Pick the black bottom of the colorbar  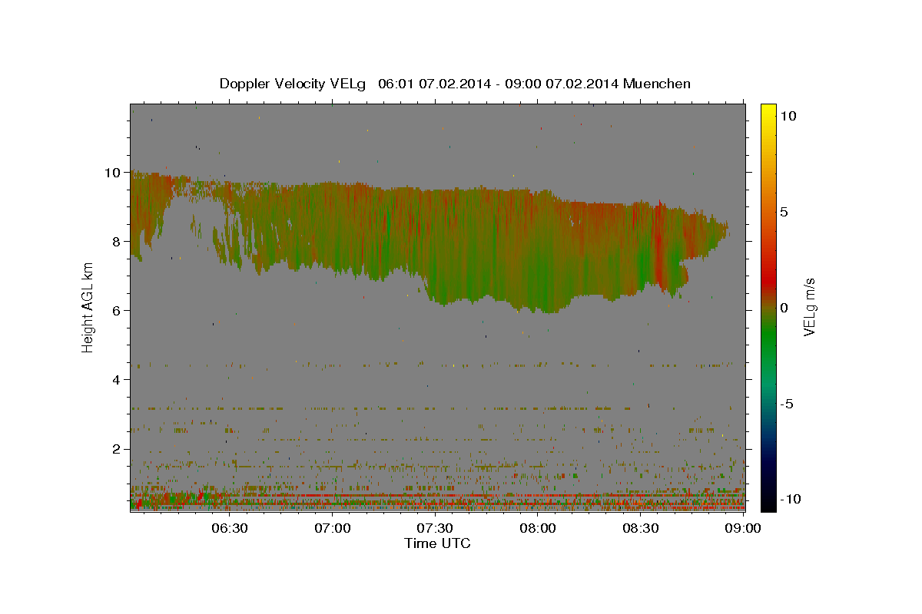click(768, 505)
